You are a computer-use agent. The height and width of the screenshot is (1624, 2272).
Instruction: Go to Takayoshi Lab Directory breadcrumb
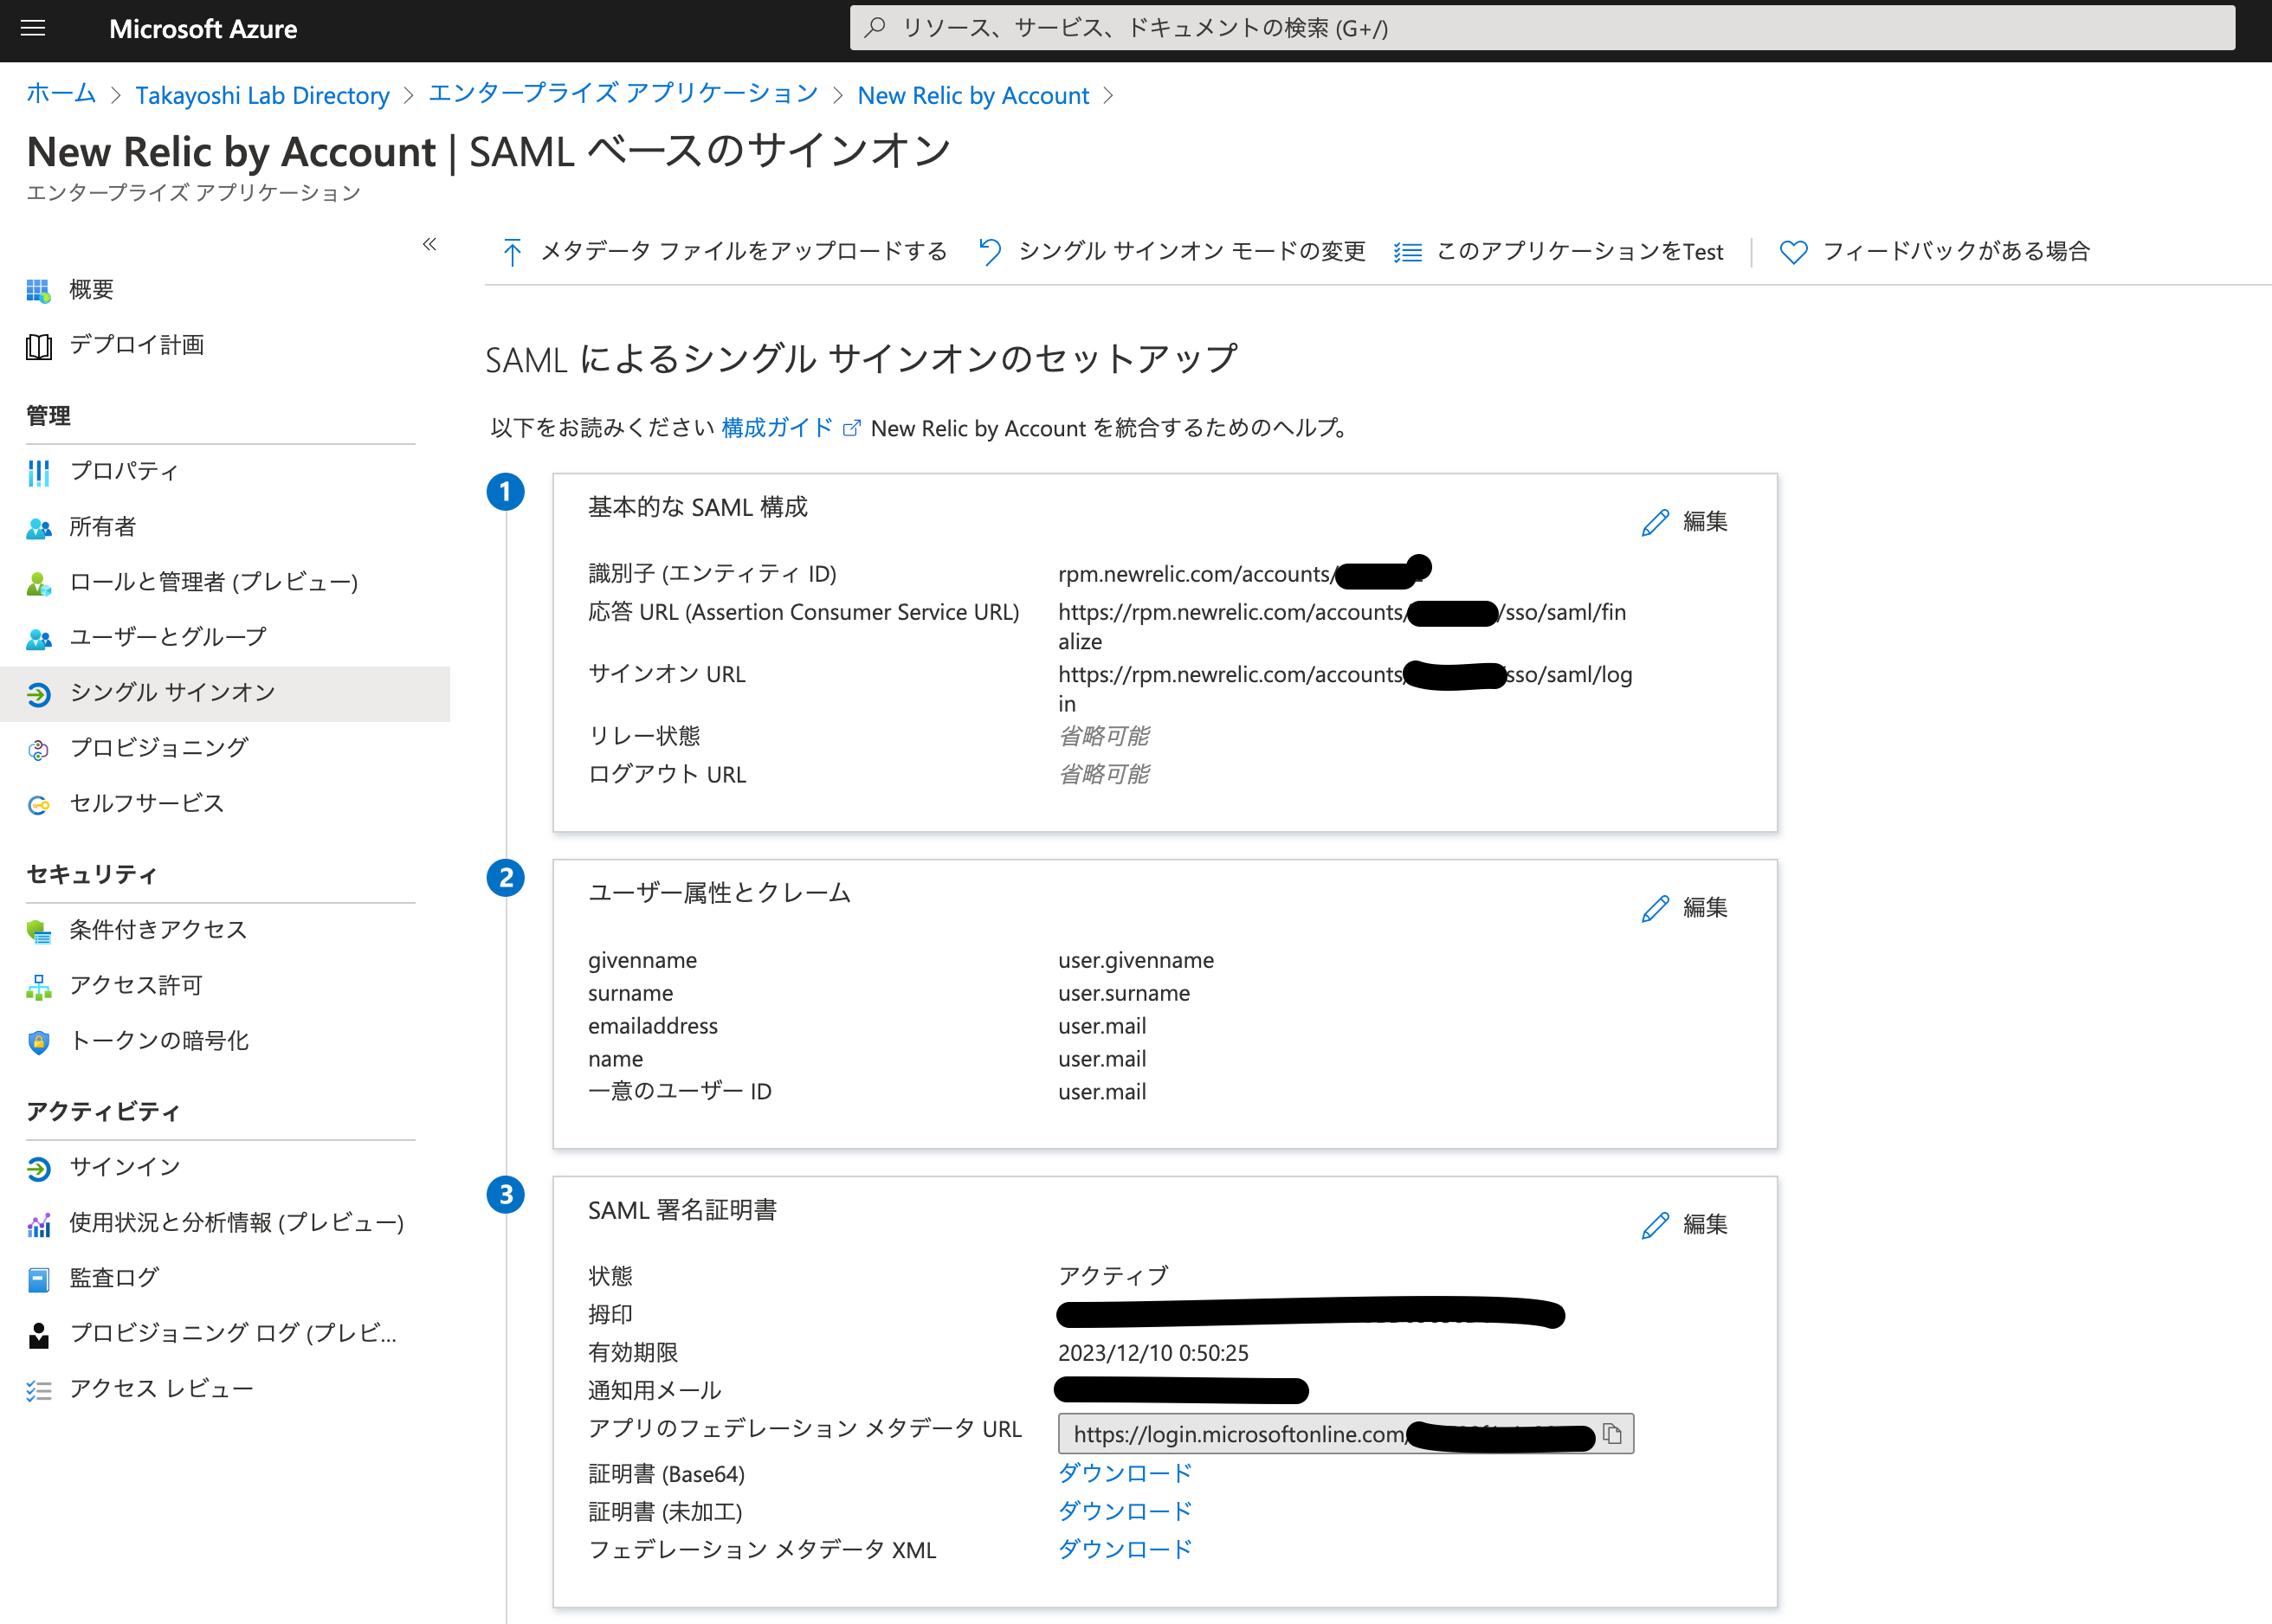pyautogui.click(x=262, y=95)
